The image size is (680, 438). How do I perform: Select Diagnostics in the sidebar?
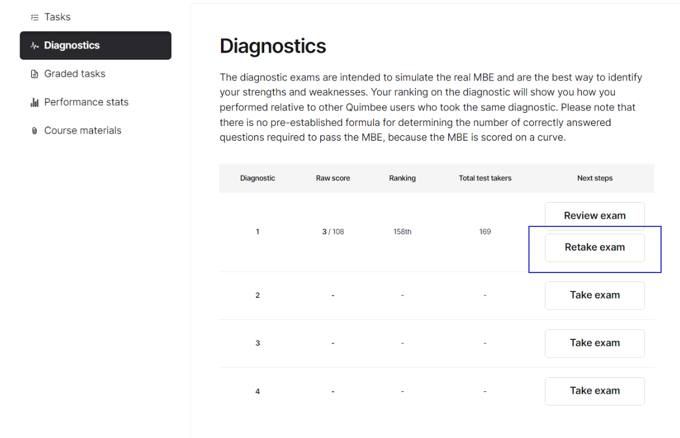tap(95, 46)
